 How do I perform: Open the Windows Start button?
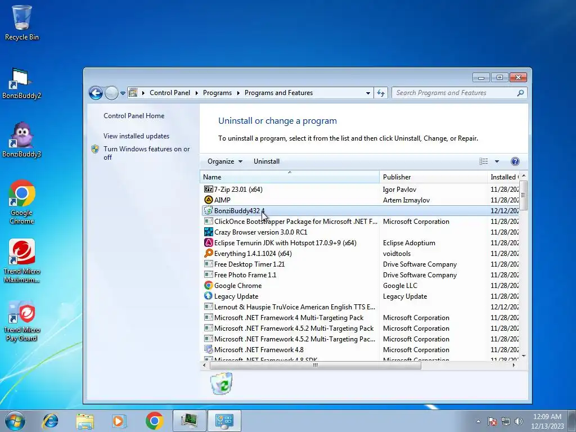pyautogui.click(x=15, y=421)
